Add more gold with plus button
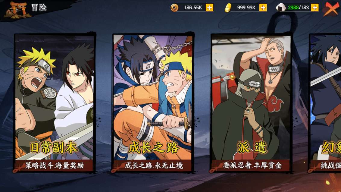 263,8
